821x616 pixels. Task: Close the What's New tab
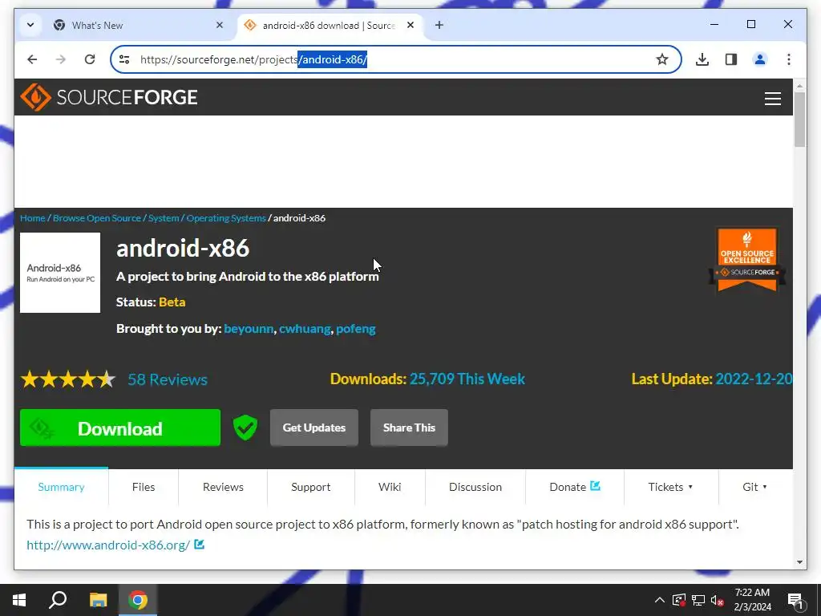coord(220,25)
